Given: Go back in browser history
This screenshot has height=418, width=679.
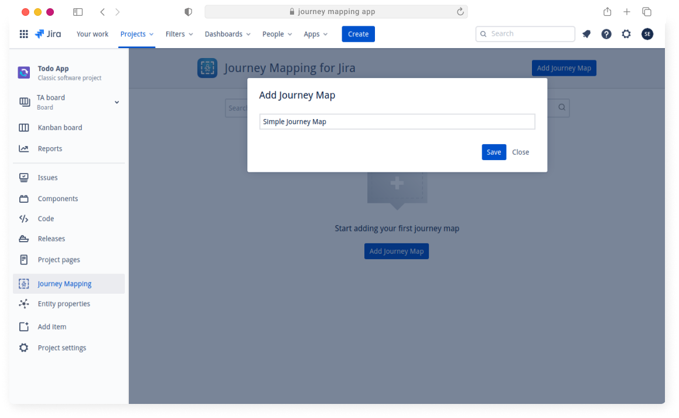Looking at the screenshot, I should [x=103, y=12].
